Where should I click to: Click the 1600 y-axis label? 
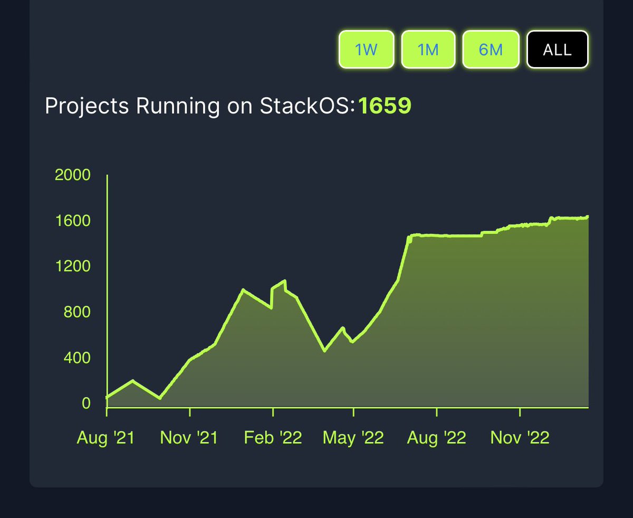[x=73, y=221]
